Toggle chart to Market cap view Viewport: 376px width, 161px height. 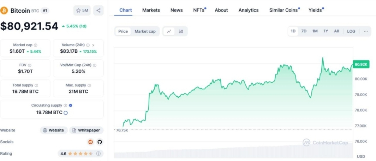point(145,31)
